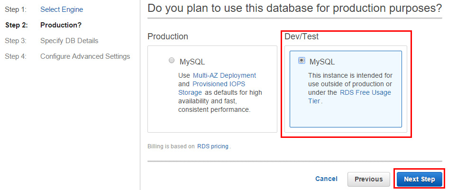Screen dimensions: 457x190
Task: Open the Configure Advanced Settings step
Action: click(x=85, y=56)
